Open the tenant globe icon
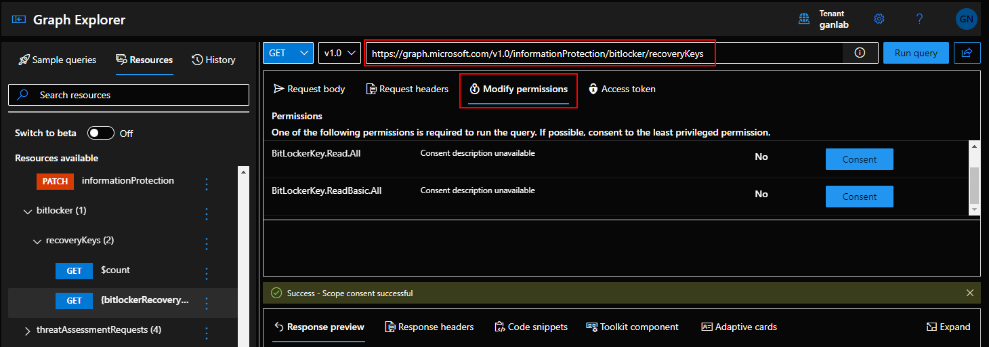This screenshot has height=347, width=989. tap(805, 19)
